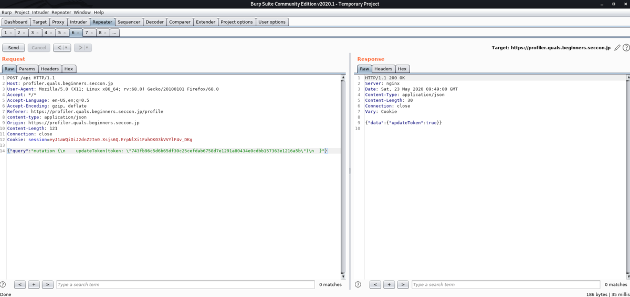Switch to the Extender tab
The image size is (630, 297).
tap(205, 22)
